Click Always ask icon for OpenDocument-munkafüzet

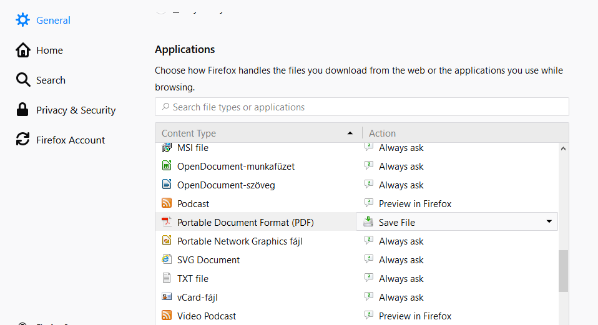(369, 165)
